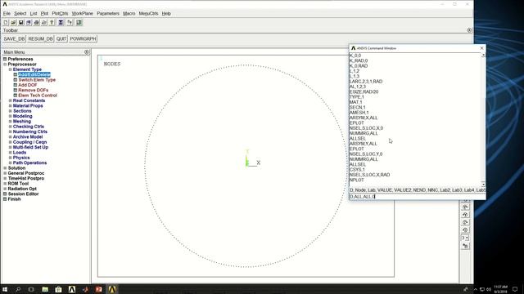Expand the Loads node
The width and height of the screenshot is (524, 294).
11,153
